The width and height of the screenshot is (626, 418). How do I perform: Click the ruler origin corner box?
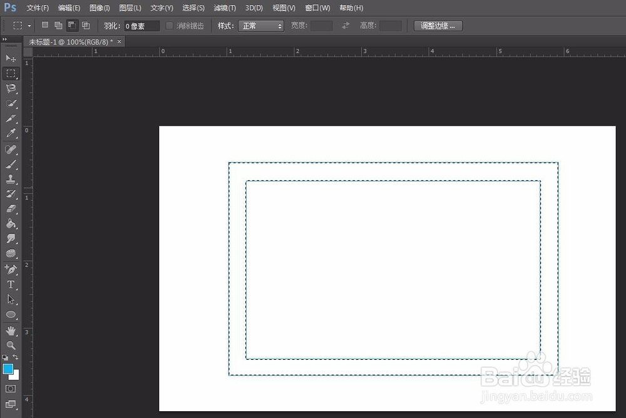(28, 52)
